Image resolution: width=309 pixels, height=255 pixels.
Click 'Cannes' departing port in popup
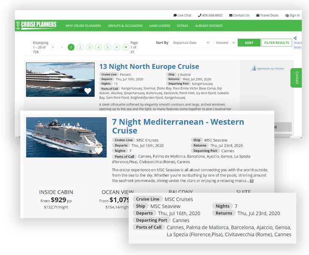pos(181,220)
